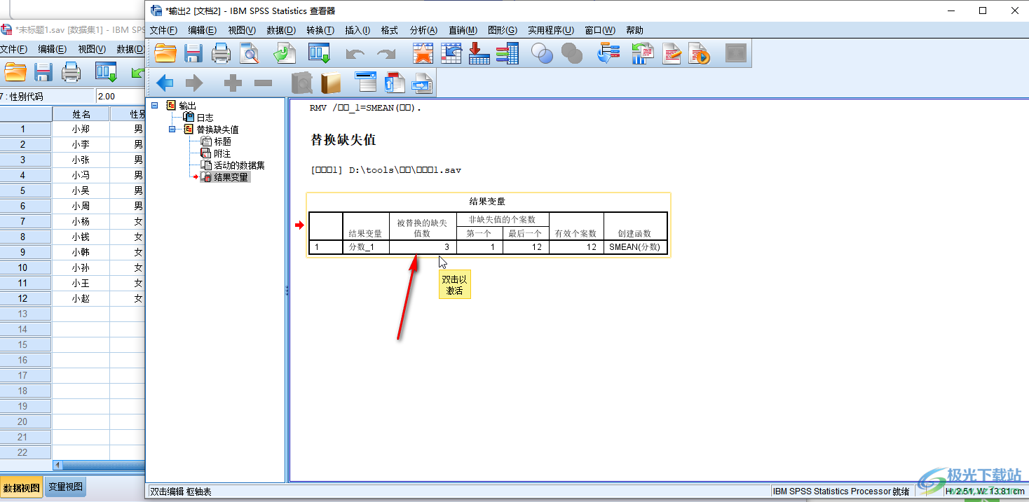Click cell 小郑 in data editor
Viewport: 1029px width, 502px height.
point(81,129)
